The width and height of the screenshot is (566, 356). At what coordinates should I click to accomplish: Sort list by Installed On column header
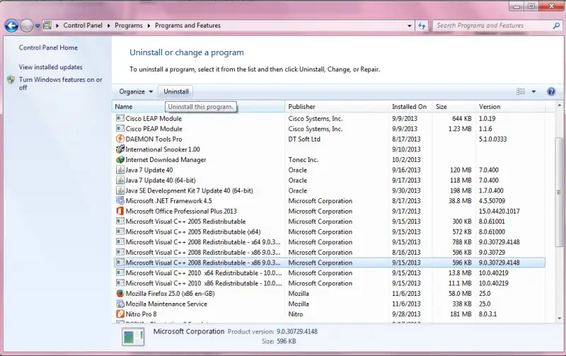tap(410, 107)
